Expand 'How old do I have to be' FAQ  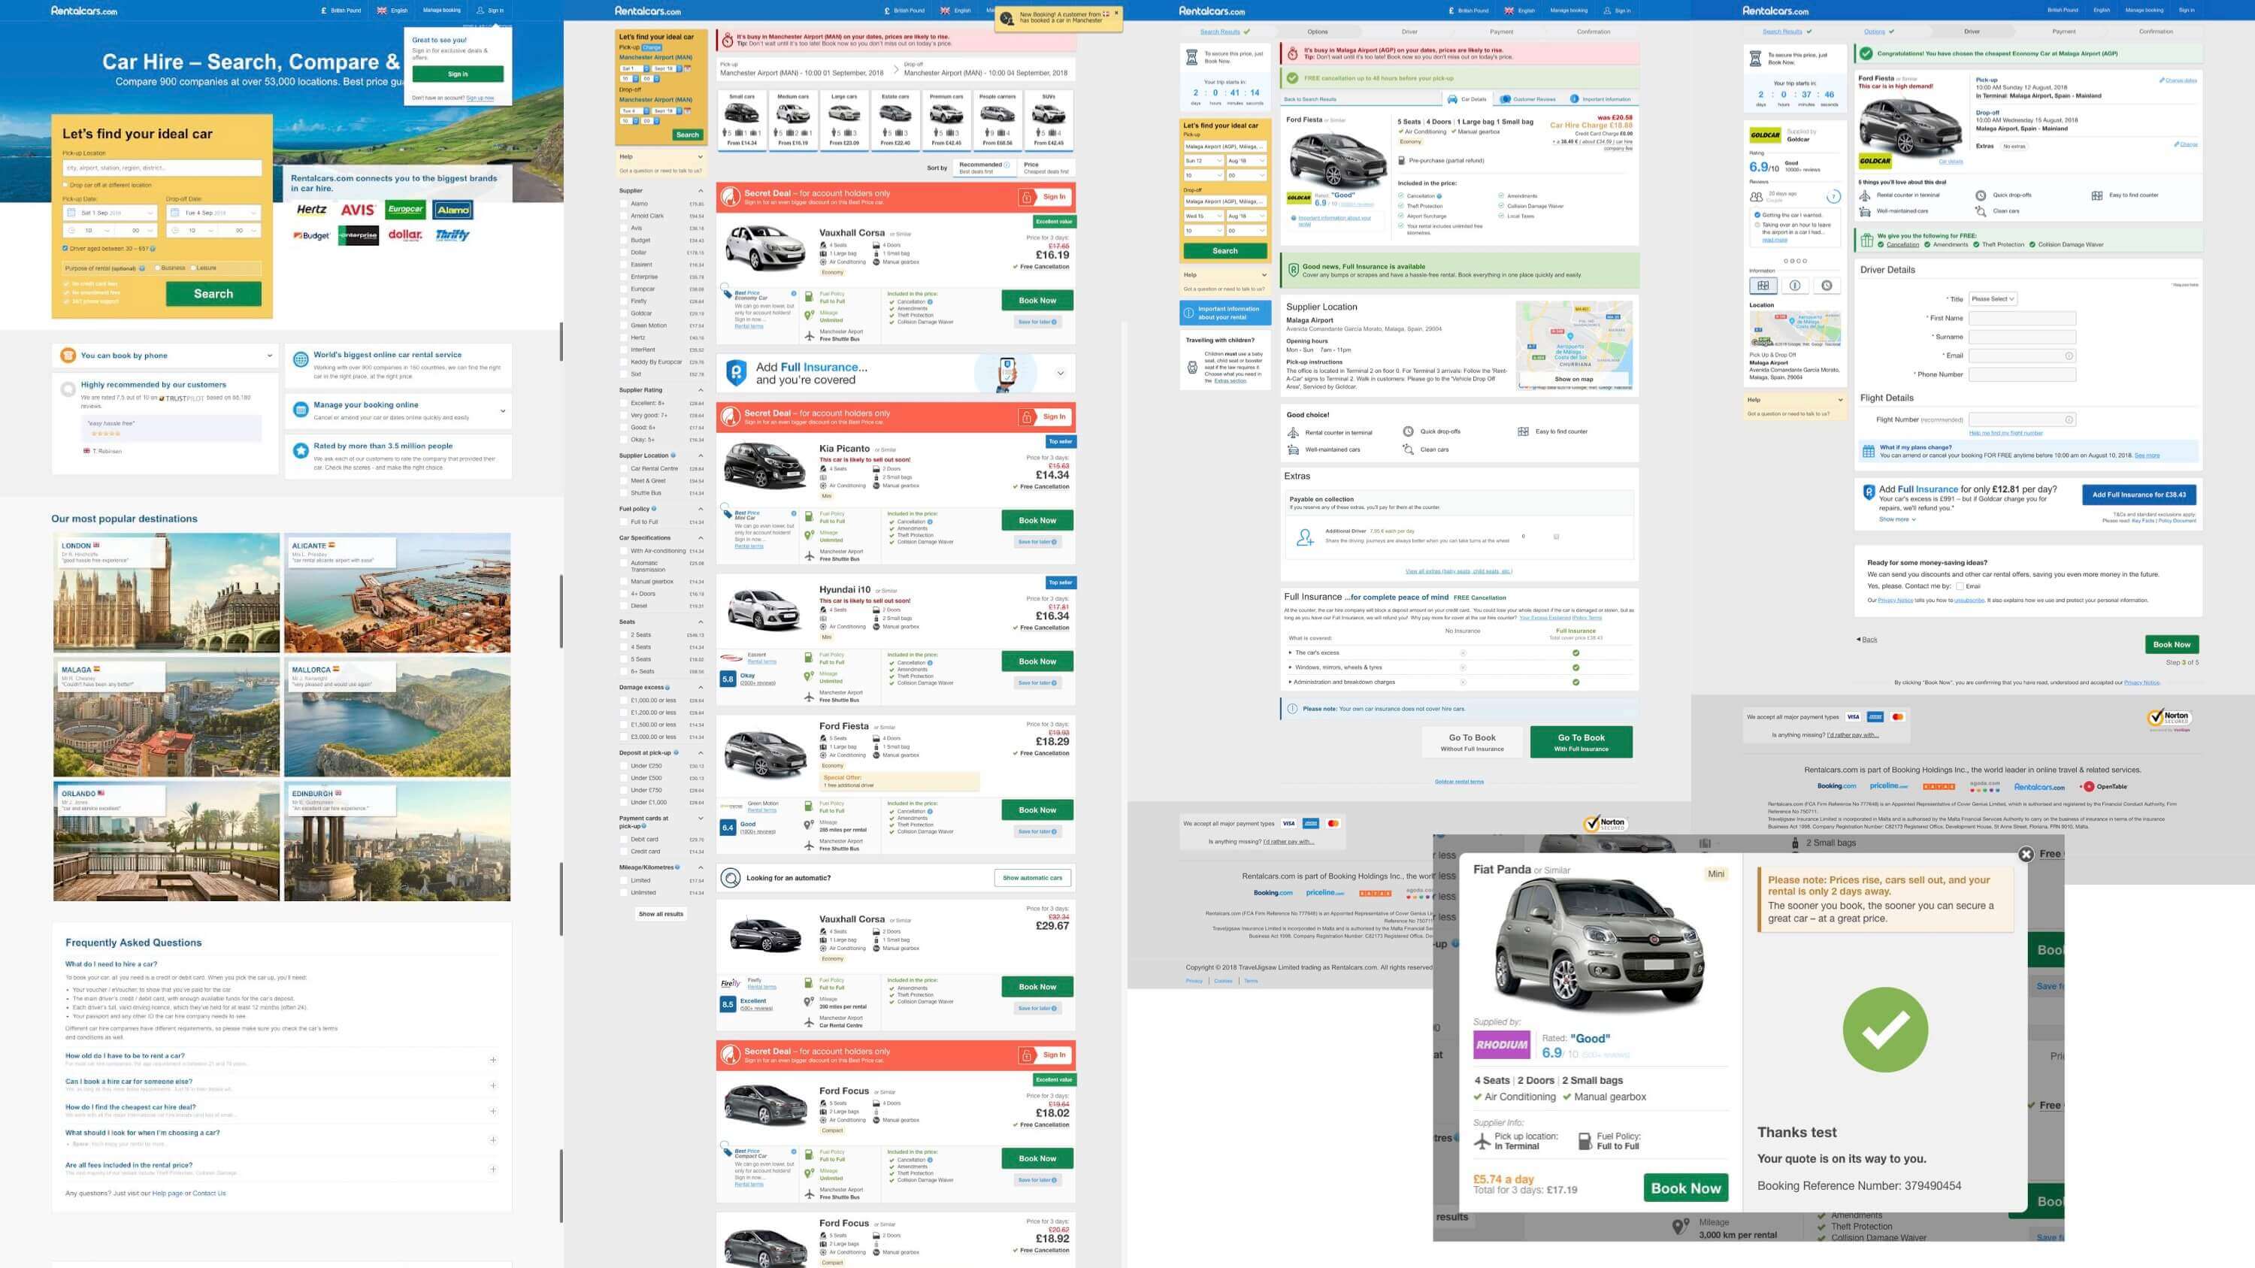click(x=493, y=1060)
